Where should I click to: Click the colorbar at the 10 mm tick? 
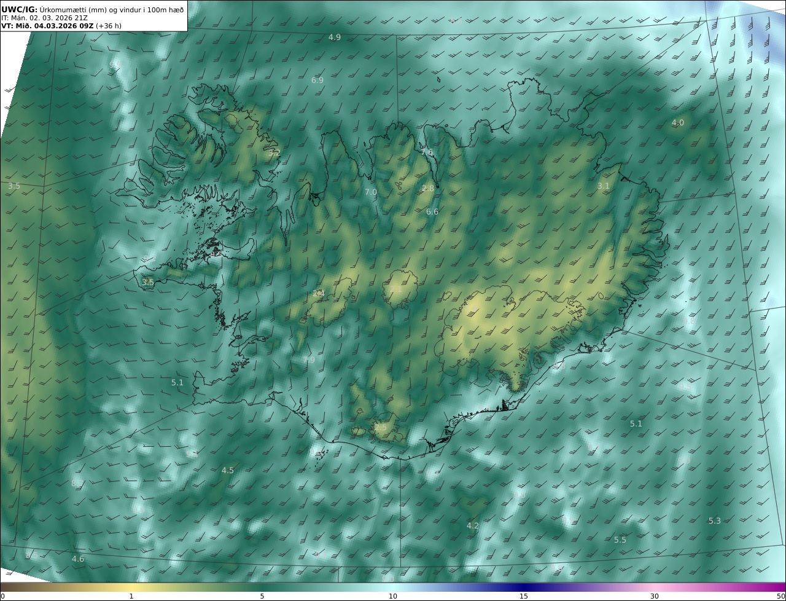[x=393, y=587]
